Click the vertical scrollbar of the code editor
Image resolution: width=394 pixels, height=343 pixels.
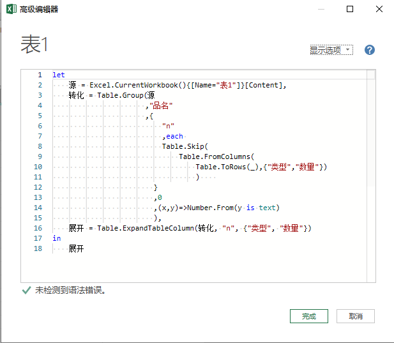371,176
